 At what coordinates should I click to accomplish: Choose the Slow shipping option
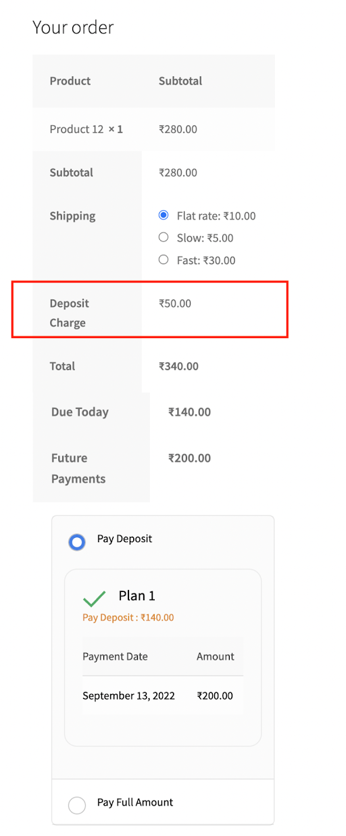[x=164, y=237]
